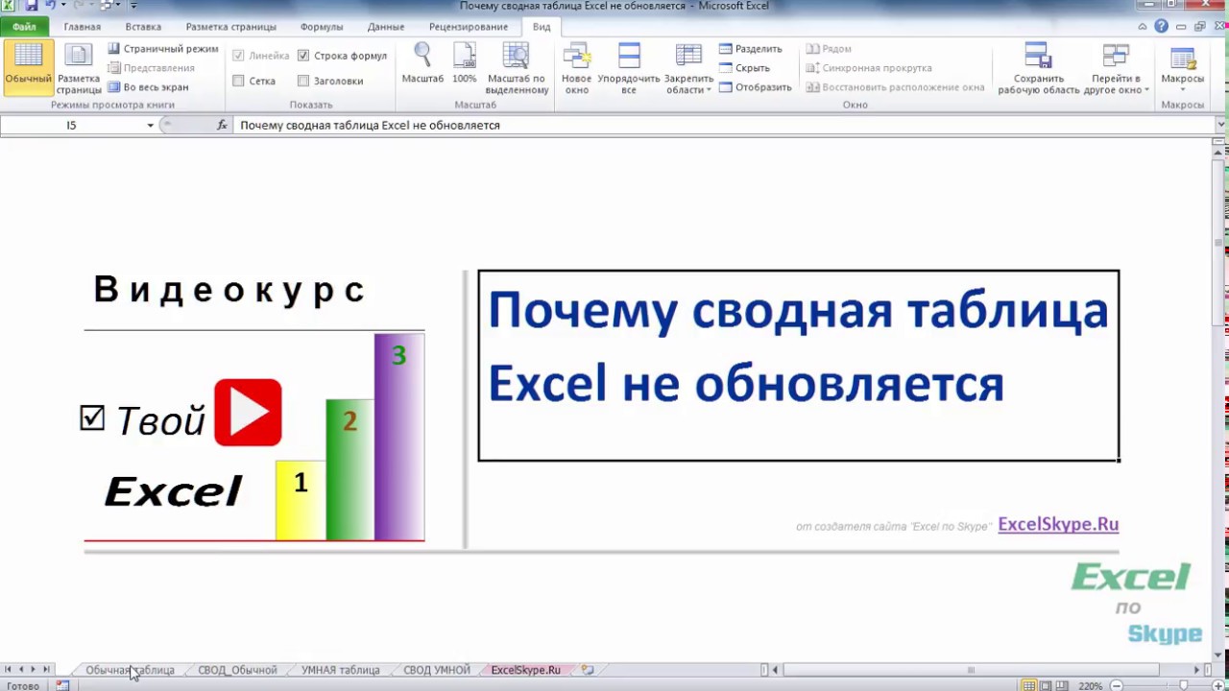
Task: Open the Перейти в другое окно dropdown
Action: click(1116, 67)
